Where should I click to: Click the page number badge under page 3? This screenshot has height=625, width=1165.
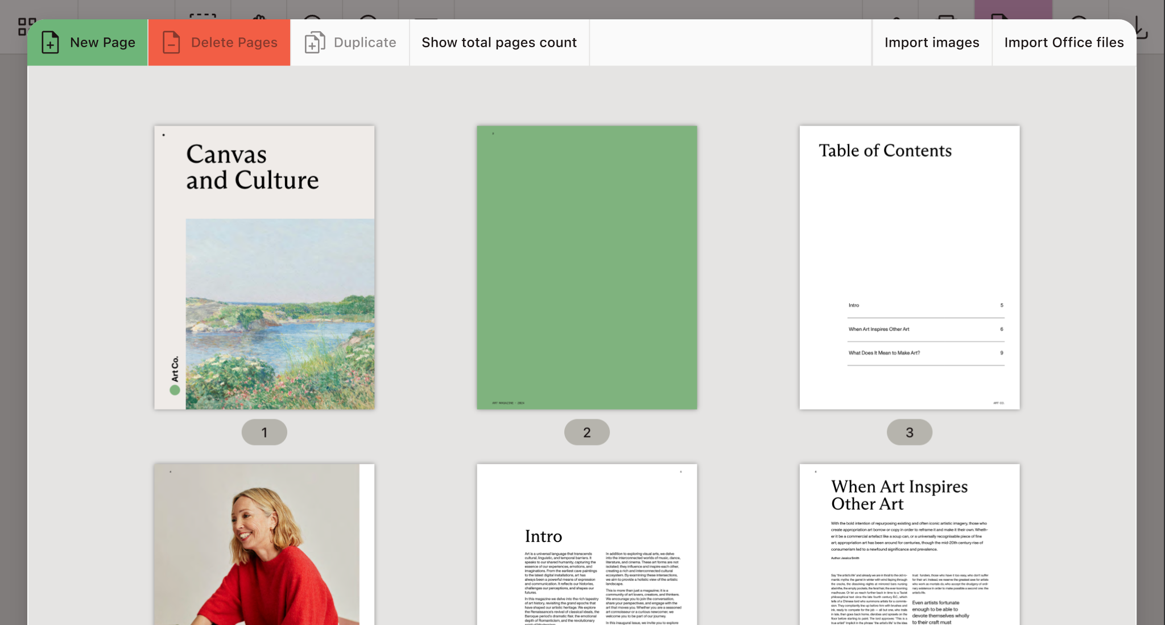tap(909, 432)
